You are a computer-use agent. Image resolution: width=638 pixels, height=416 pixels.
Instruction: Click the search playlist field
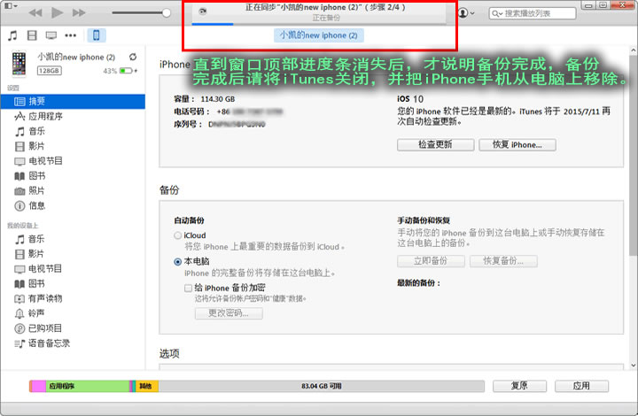[x=533, y=13]
